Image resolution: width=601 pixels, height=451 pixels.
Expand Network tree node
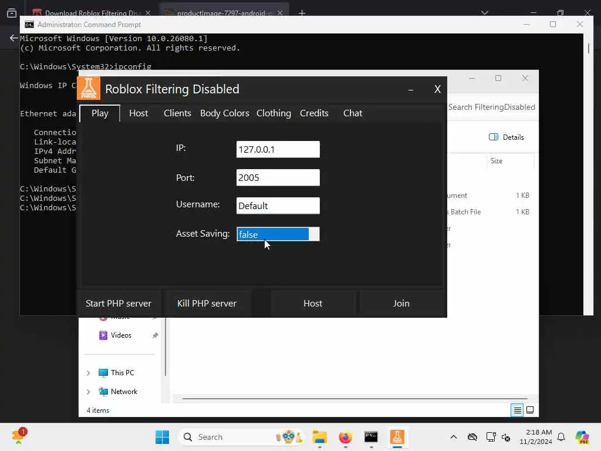click(x=89, y=392)
